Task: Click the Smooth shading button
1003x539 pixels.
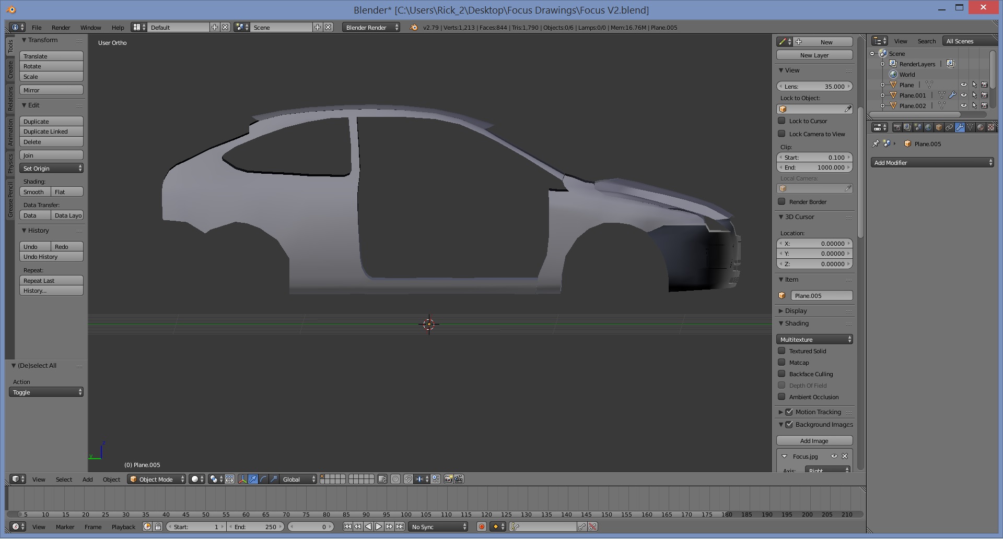Action: 34,192
